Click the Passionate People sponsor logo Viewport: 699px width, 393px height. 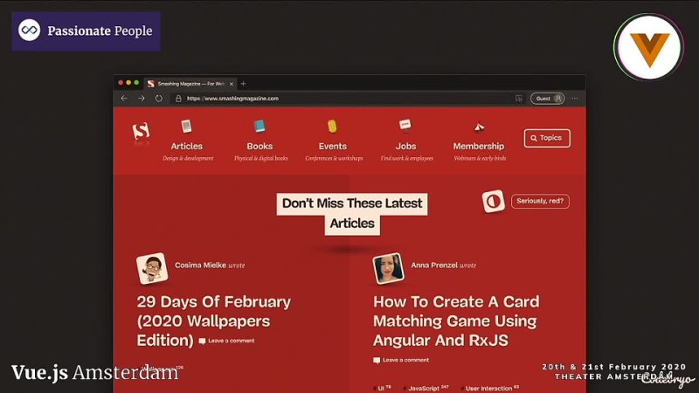(86, 31)
